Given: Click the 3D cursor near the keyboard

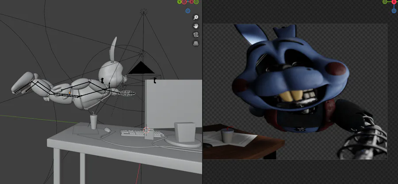Looking at the screenshot, I should pyautogui.click(x=146, y=130).
